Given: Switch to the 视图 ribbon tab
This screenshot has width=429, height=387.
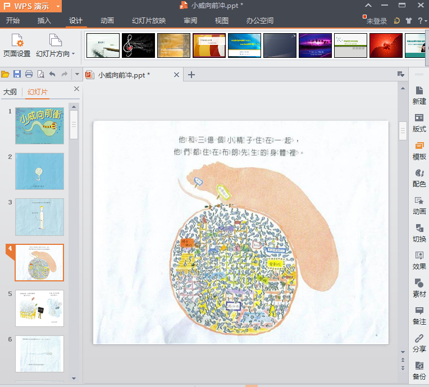Looking at the screenshot, I should pyautogui.click(x=221, y=21).
